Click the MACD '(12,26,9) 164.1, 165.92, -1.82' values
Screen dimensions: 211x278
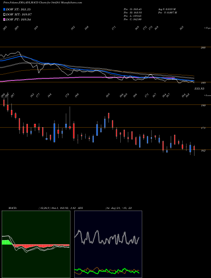(x=57, y=208)
